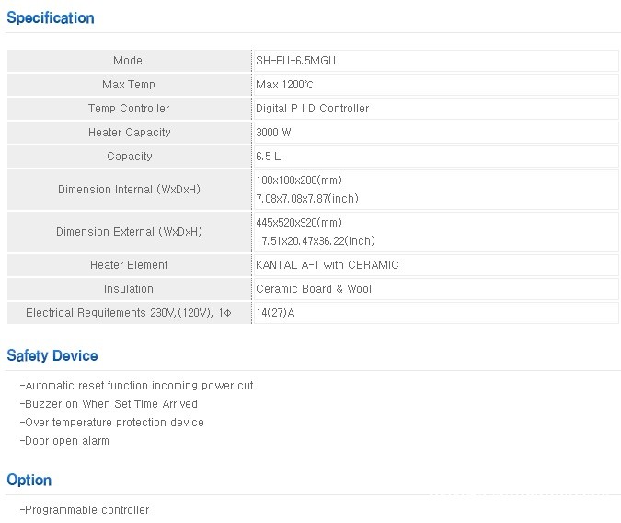
Task: Click the 3000 W value
Action: coord(276,133)
